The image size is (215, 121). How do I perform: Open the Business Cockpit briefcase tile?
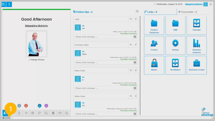(196, 65)
